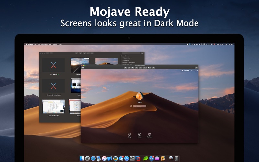Viewport: 259px width, 162px height.
Task: Toggle the sidebar button in Screens library toolbar
Action: [142, 53]
